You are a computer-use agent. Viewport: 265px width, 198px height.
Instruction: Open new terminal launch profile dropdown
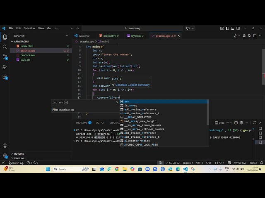pyautogui.click(x=231, y=123)
